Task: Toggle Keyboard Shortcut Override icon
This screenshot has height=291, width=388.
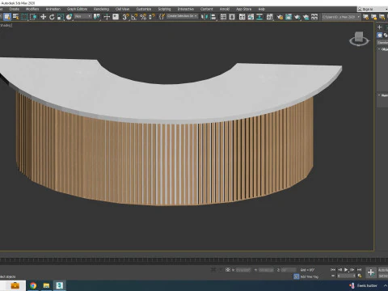Action: pos(116,17)
